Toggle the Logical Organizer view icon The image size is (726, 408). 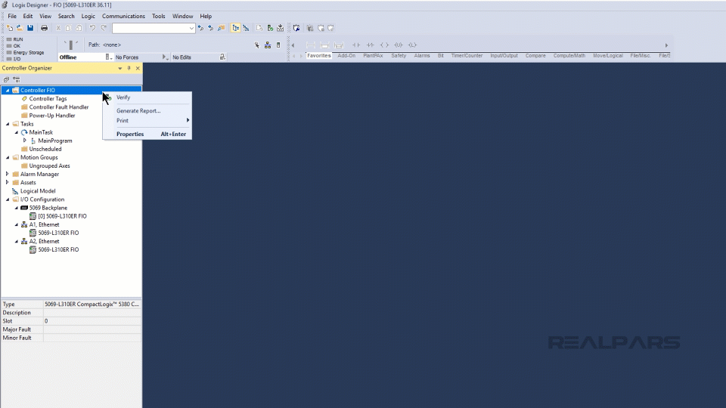coord(246,28)
